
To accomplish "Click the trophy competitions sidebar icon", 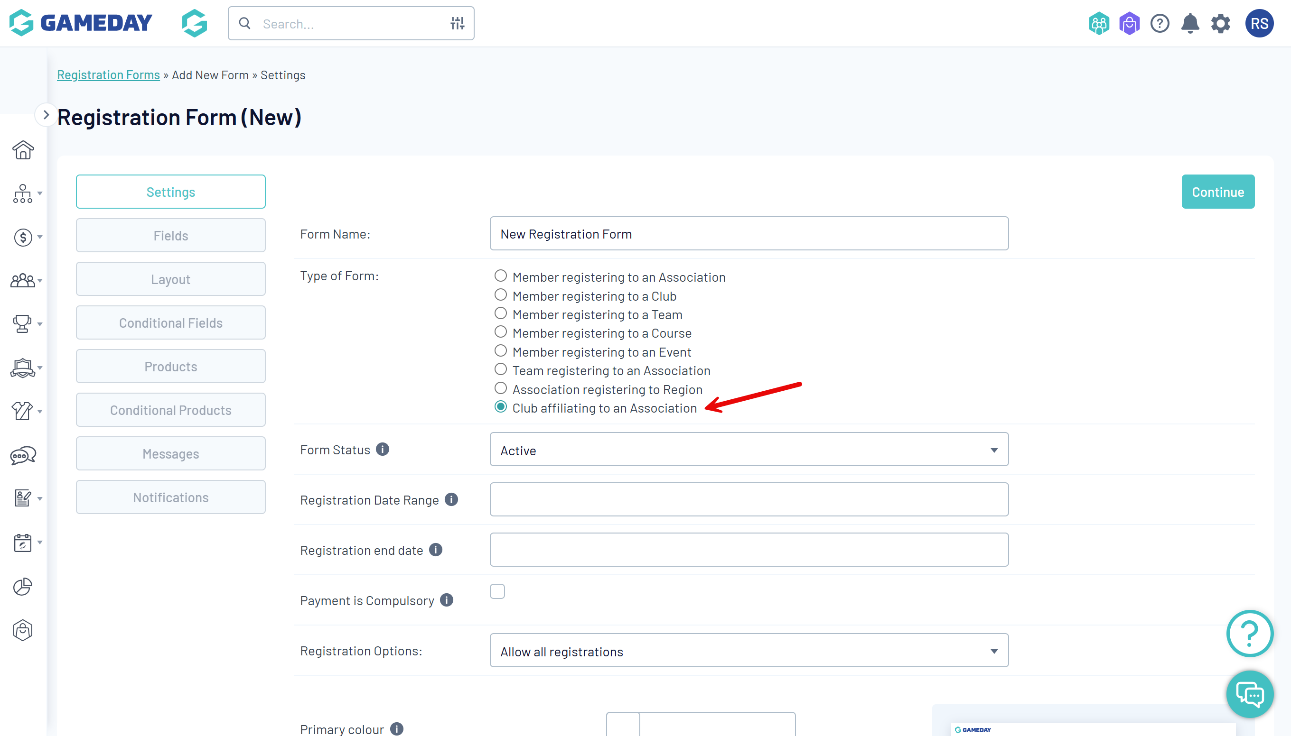I will pyautogui.click(x=23, y=323).
